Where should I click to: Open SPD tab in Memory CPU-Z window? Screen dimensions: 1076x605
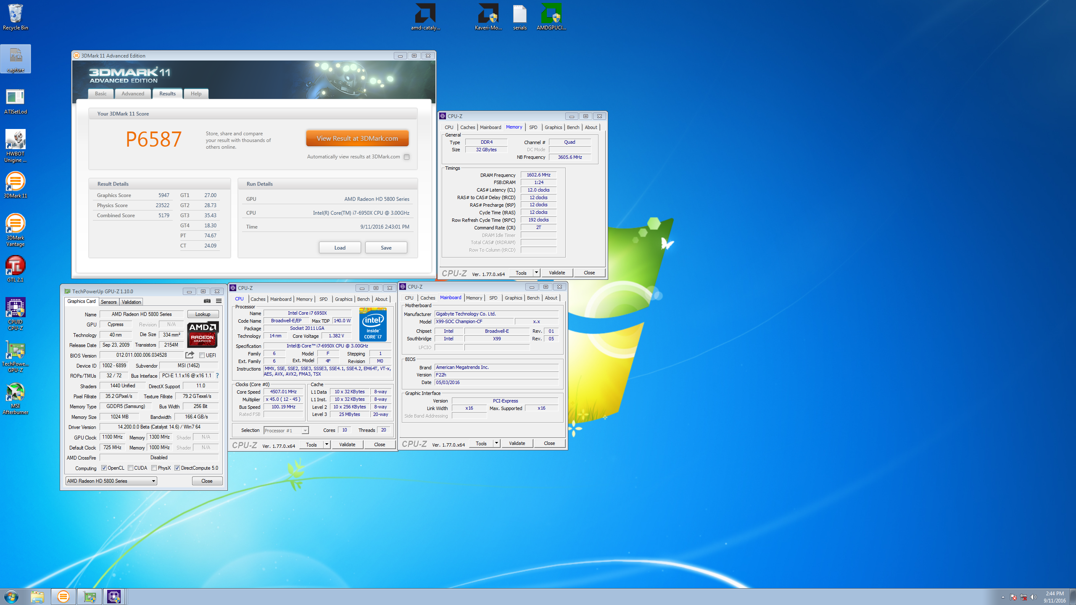click(533, 127)
